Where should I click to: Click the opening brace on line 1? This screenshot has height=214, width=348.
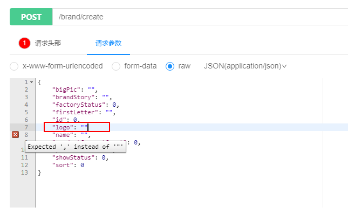[39, 82]
